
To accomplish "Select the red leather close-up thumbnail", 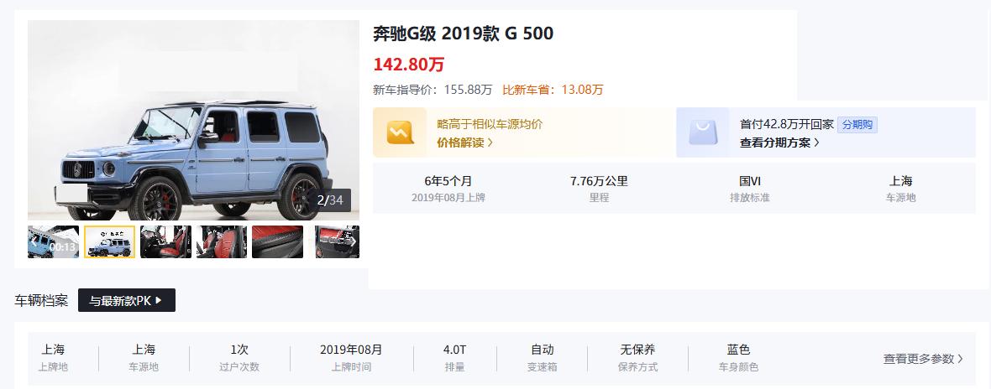I will 277,242.
